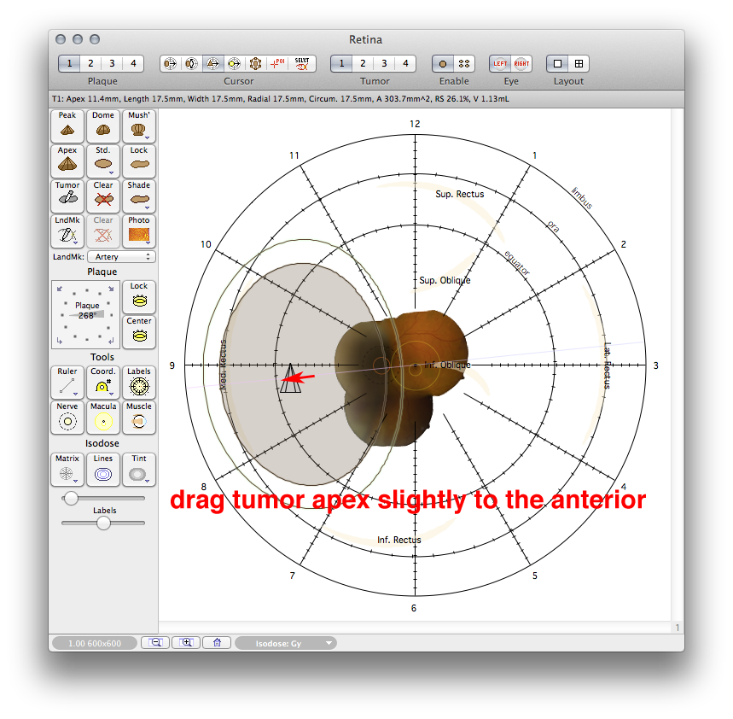Select Plaque number 2
Image resolution: width=733 pixels, height=719 pixels.
click(90, 64)
